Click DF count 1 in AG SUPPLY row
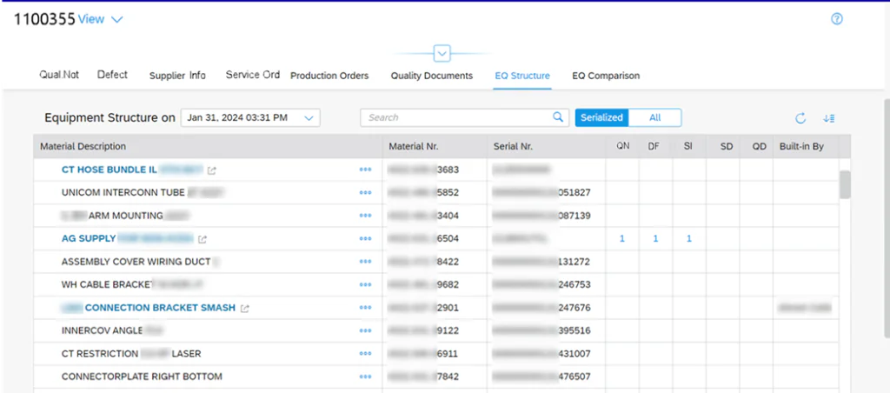The width and height of the screenshot is (890, 393). pyautogui.click(x=655, y=238)
